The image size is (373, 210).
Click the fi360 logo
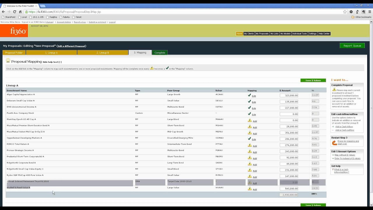14,31
